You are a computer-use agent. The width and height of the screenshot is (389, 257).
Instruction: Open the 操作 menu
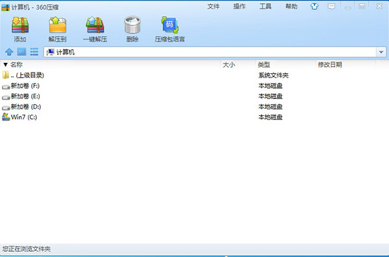(x=239, y=6)
